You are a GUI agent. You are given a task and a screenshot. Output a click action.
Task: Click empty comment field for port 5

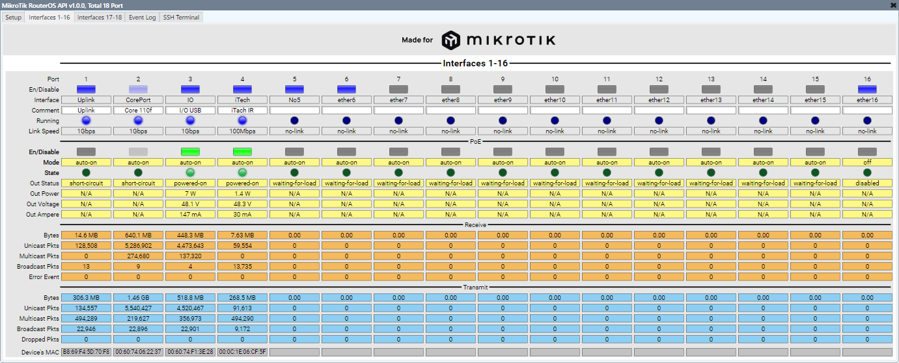pos(294,111)
